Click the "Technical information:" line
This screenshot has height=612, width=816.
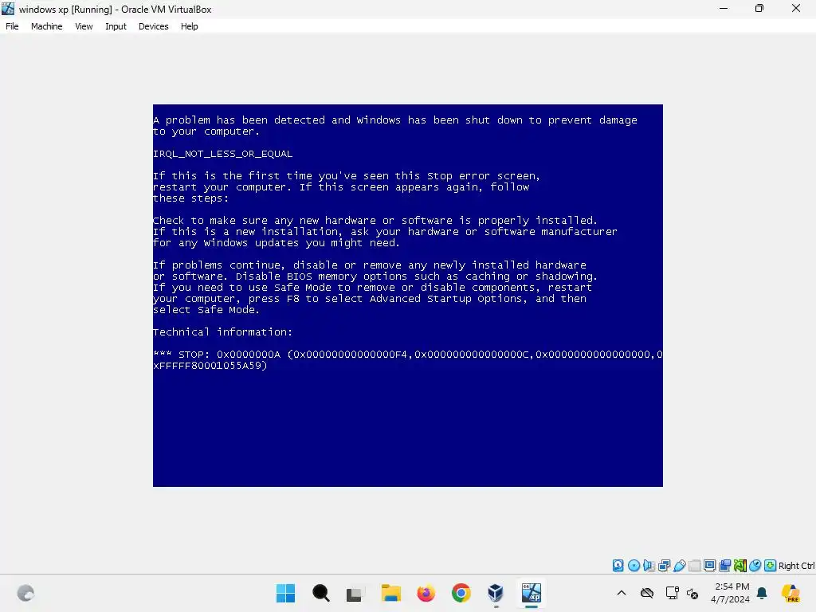(223, 331)
